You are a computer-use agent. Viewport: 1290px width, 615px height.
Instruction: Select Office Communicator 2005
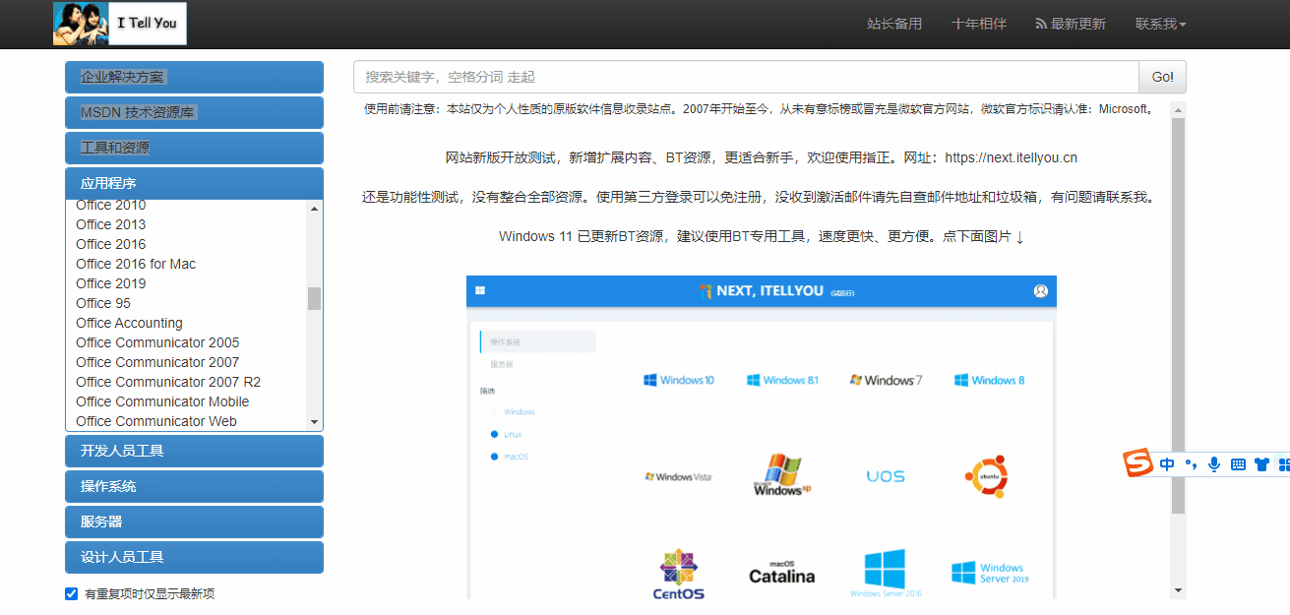click(x=157, y=342)
